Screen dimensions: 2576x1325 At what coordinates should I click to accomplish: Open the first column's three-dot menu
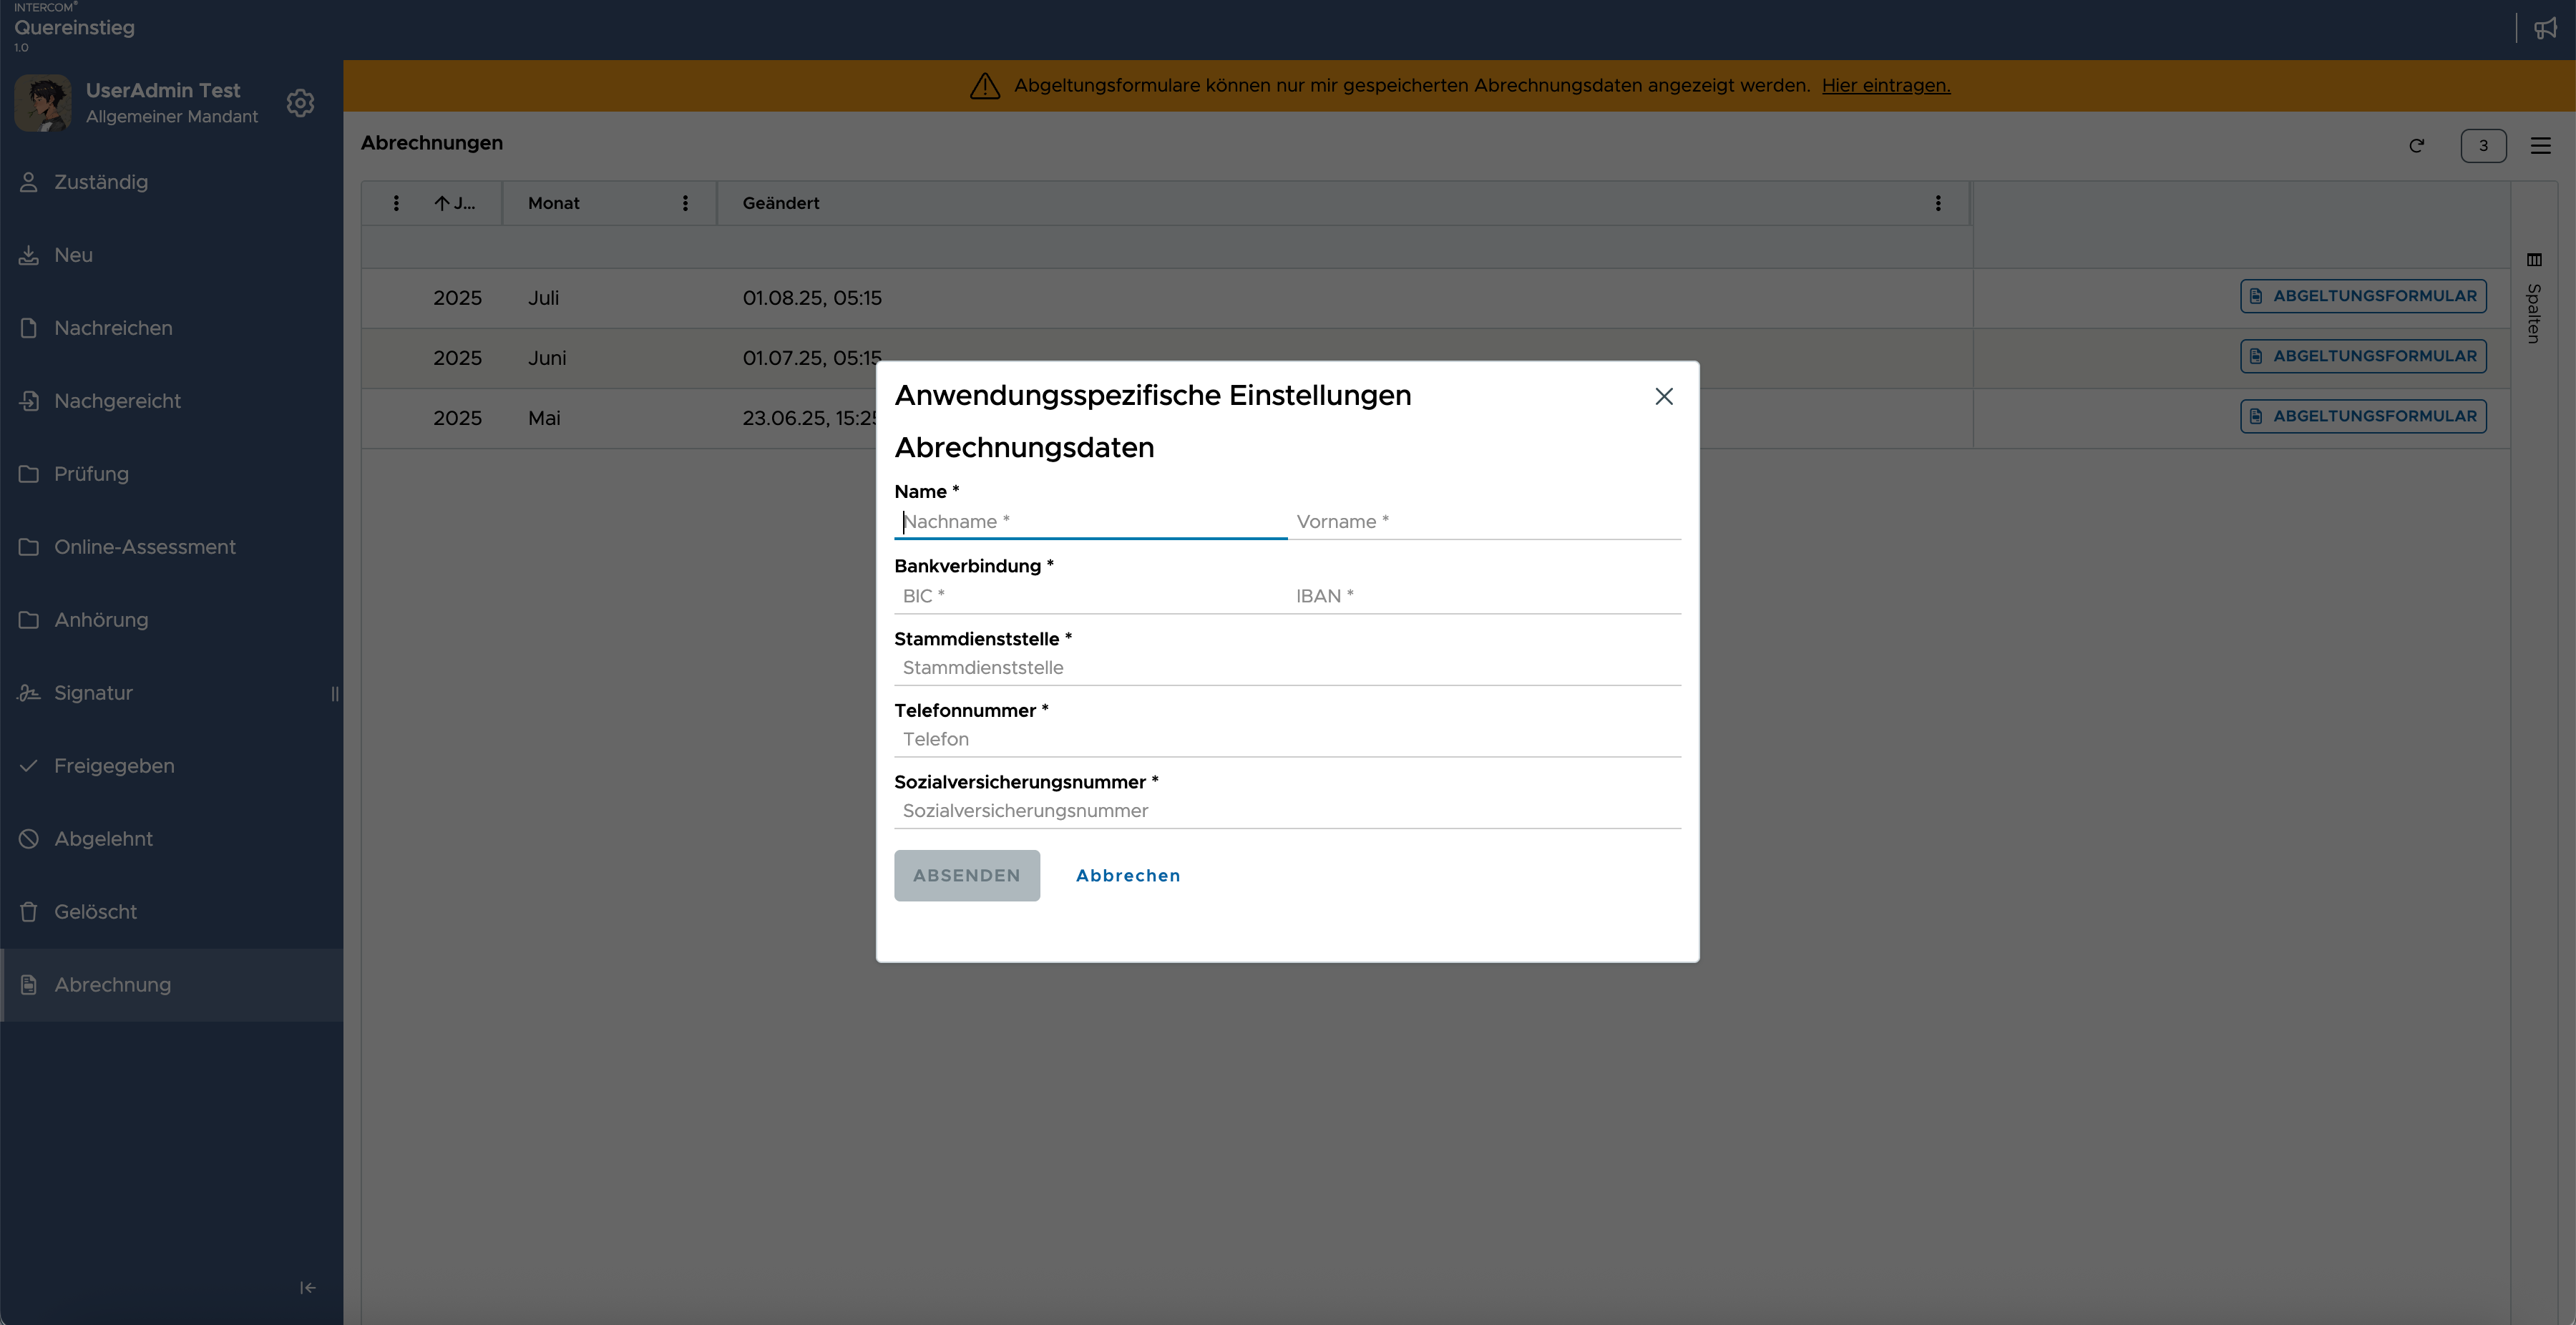(x=396, y=203)
